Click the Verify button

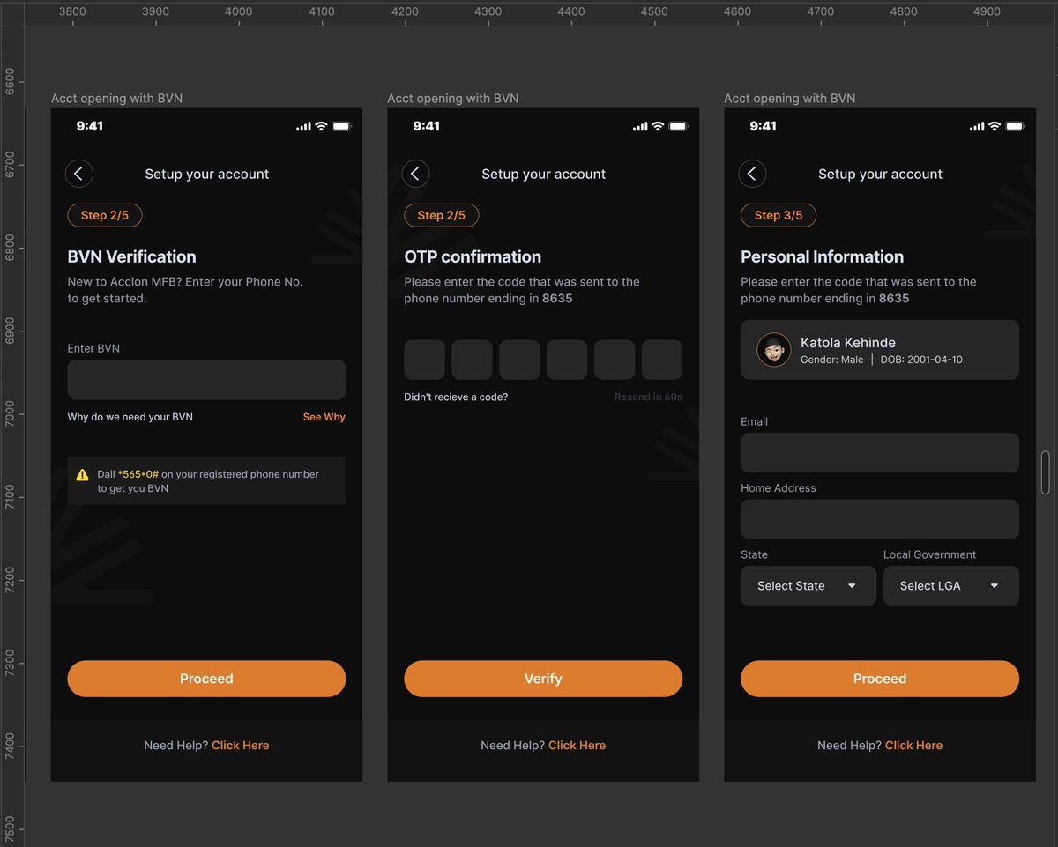pyautogui.click(x=543, y=679)
